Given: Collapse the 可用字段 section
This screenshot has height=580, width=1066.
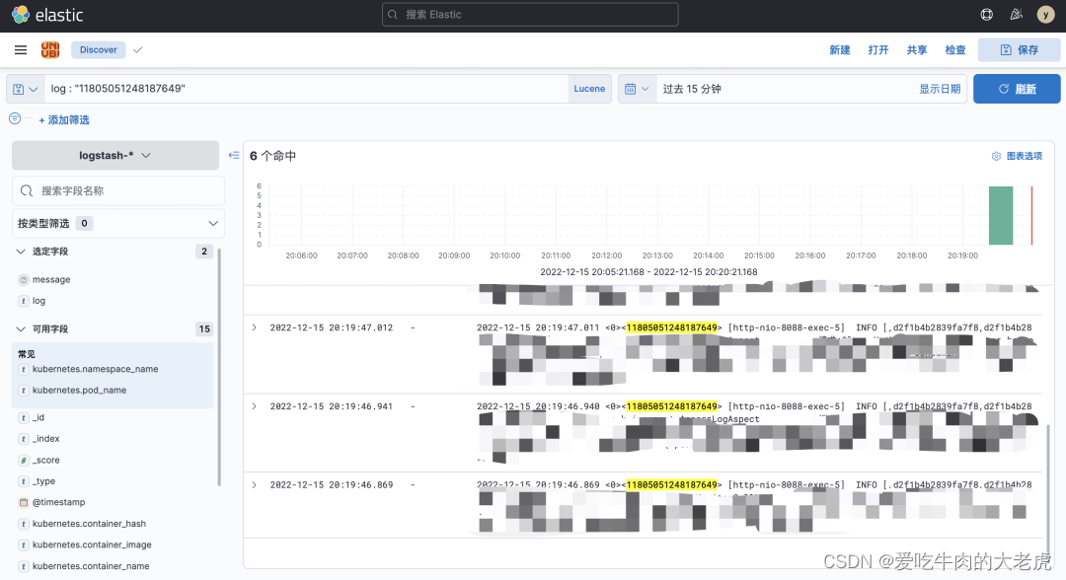Looking at the screenshot, I should (21, 328).
